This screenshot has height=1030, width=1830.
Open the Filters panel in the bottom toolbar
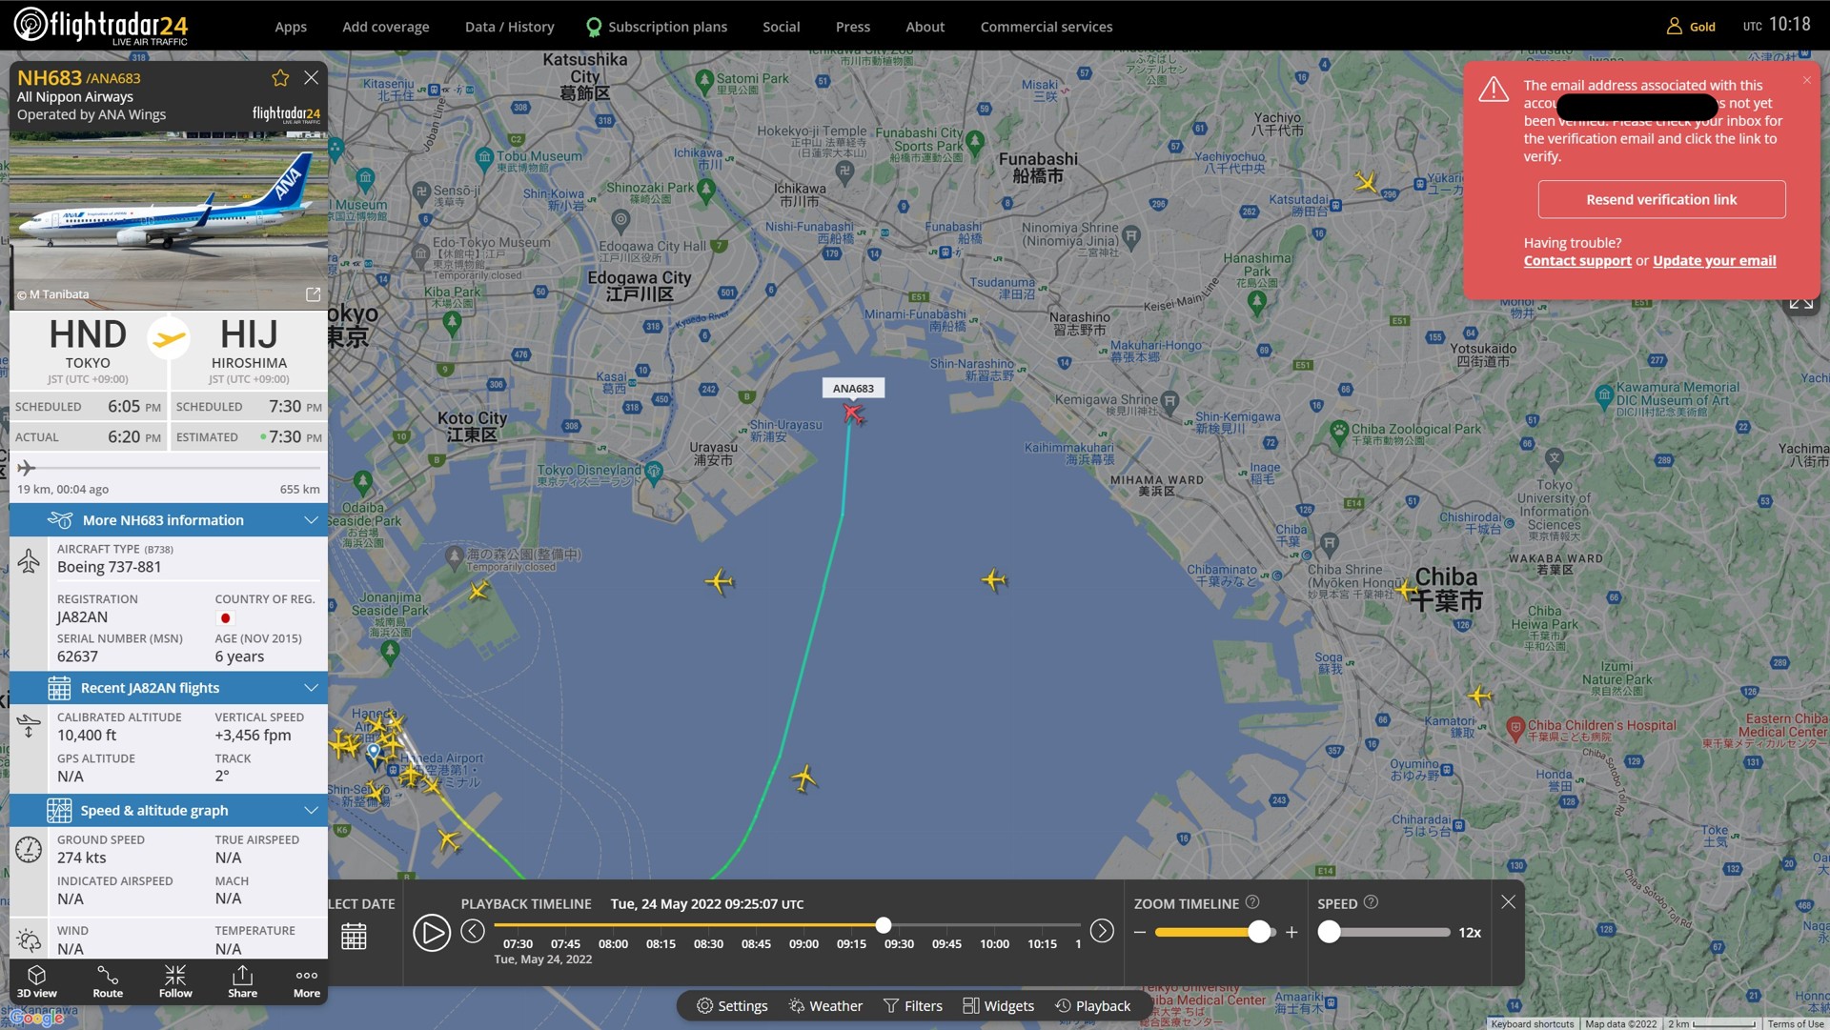912,1005
